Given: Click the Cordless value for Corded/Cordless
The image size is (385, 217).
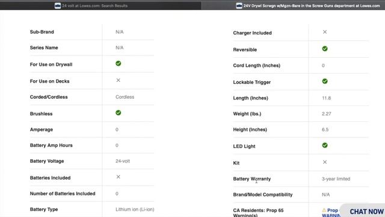Looking at the screenshot, I should (125, 97).
